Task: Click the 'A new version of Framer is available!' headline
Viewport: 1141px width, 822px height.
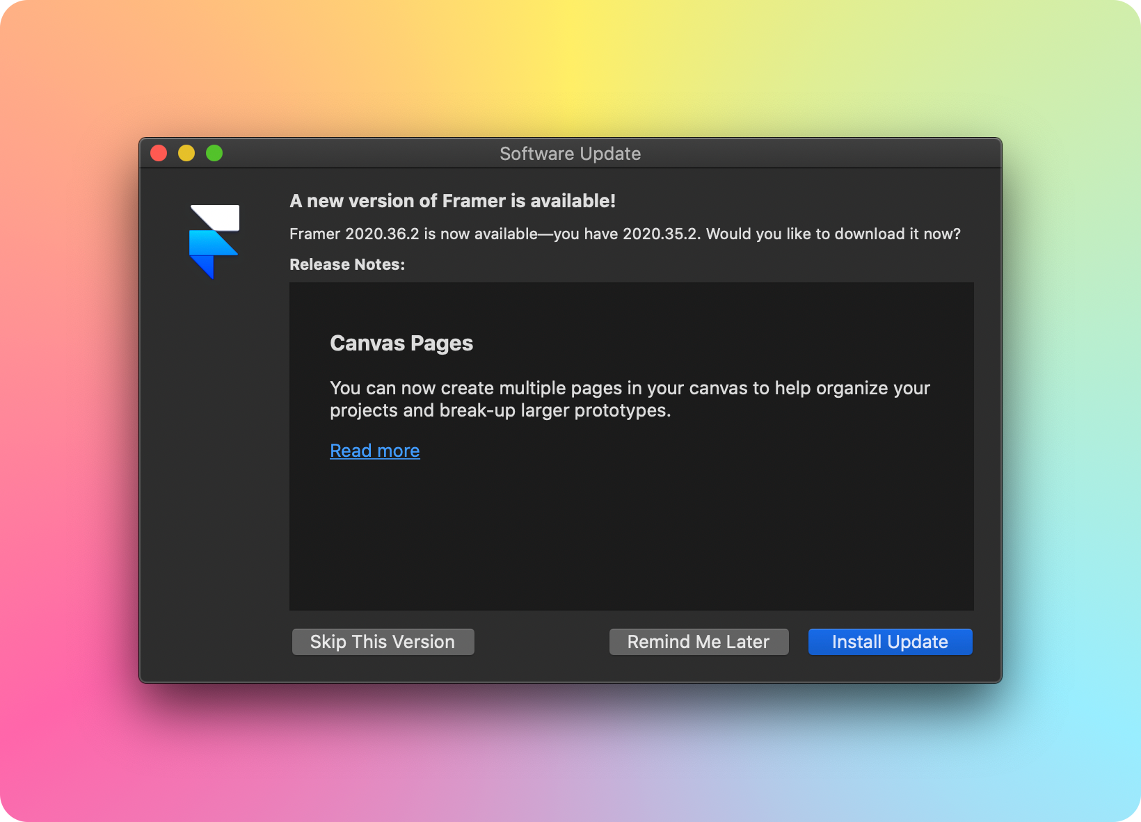Action: [453, 201]
